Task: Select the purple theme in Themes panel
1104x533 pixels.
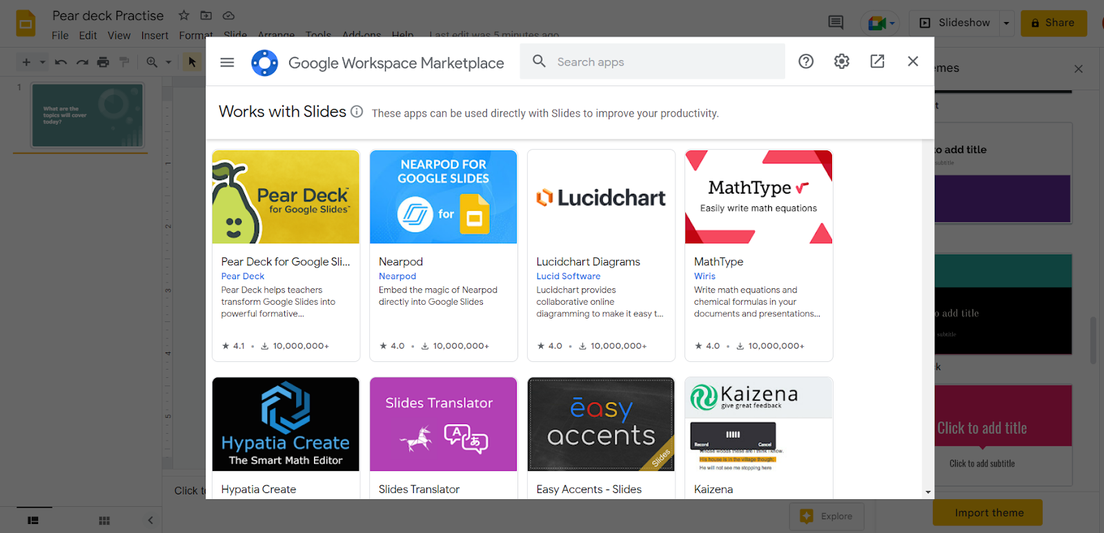Action: tap(1003, 173)
